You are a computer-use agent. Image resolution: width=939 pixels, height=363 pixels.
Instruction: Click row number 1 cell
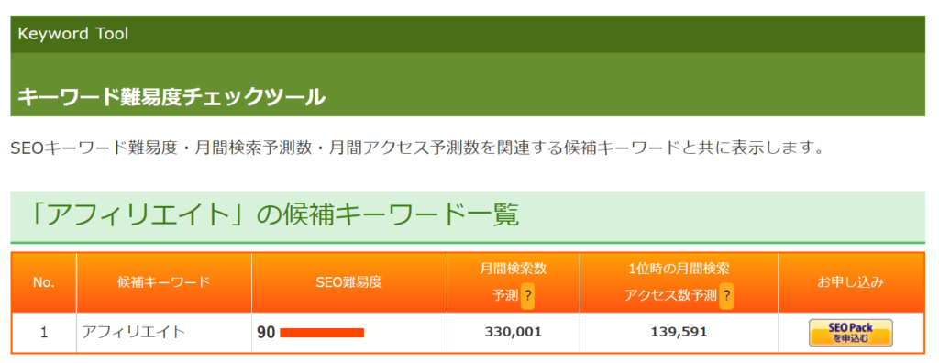point(44,333)
